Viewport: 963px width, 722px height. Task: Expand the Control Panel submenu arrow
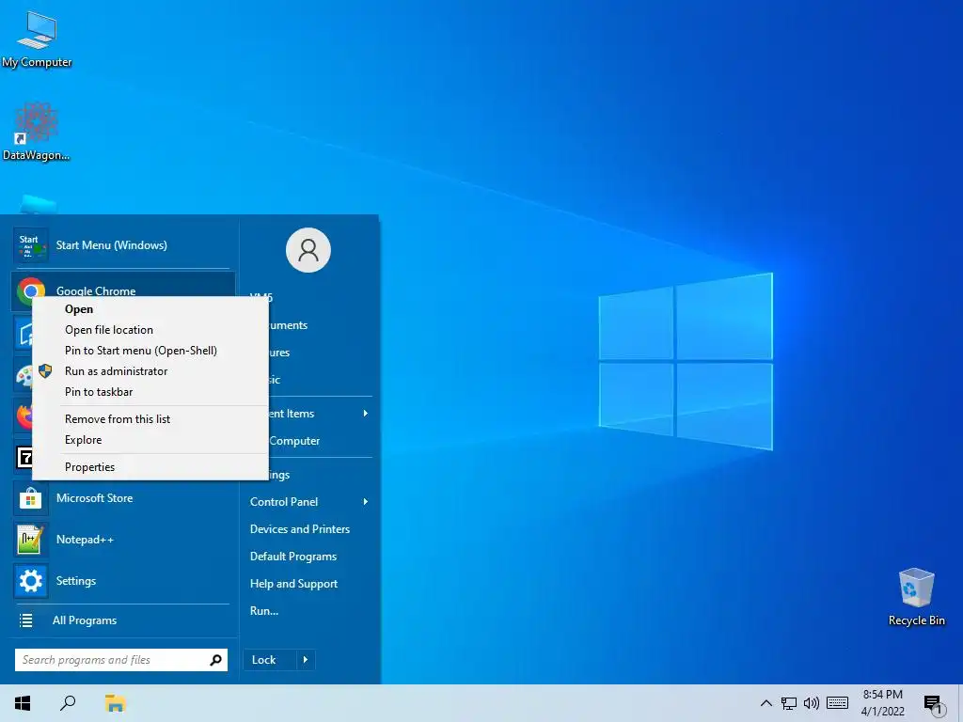[x=366, y=502]
